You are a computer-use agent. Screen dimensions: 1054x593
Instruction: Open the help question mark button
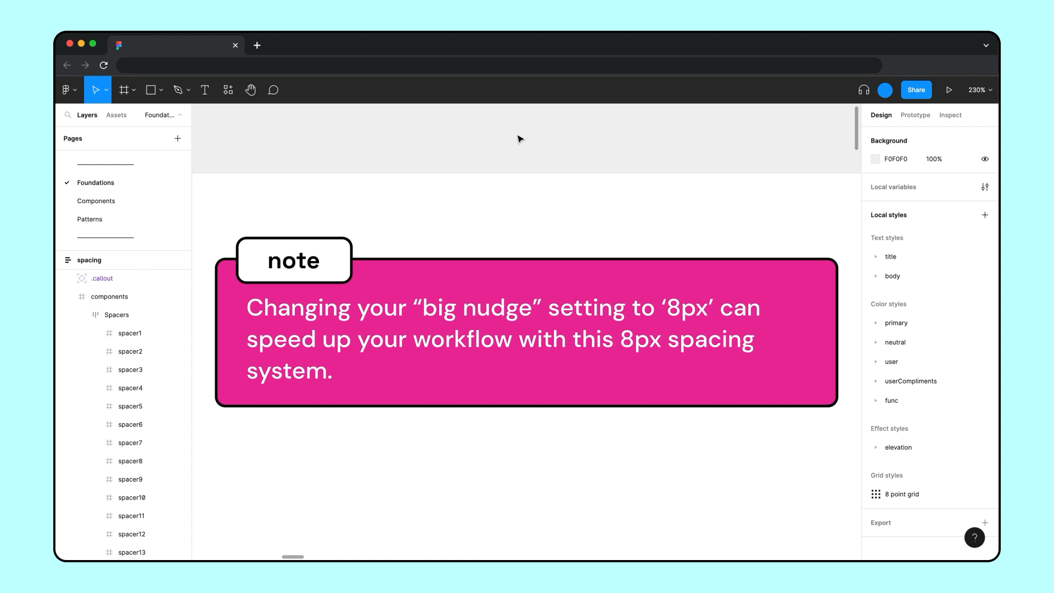click(974, 538)
